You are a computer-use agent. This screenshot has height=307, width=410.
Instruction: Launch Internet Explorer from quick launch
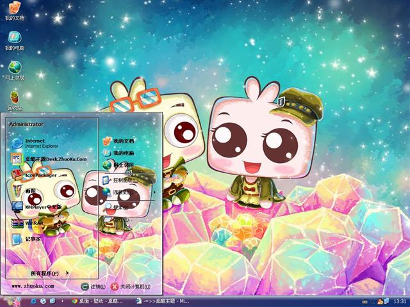[x=34, y=301]
